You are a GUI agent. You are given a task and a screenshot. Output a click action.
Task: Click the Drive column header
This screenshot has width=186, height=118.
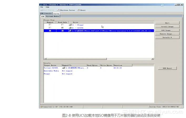(111, 22)
